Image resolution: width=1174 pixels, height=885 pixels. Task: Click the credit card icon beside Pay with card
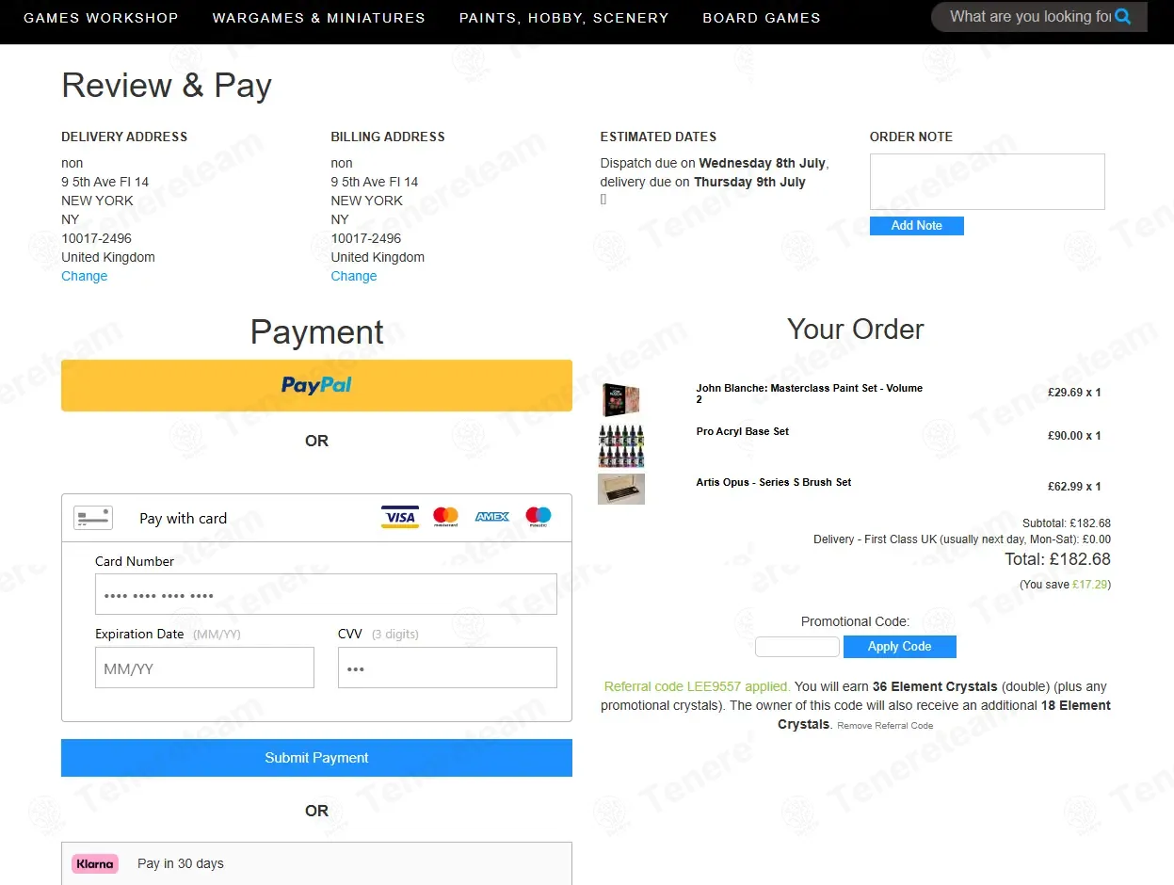pyautogui.click(x=93, y=518)
